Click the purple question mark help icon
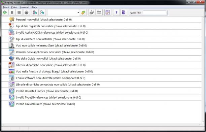The width and height of the screenshot is (206, 132). click(116, 12)
